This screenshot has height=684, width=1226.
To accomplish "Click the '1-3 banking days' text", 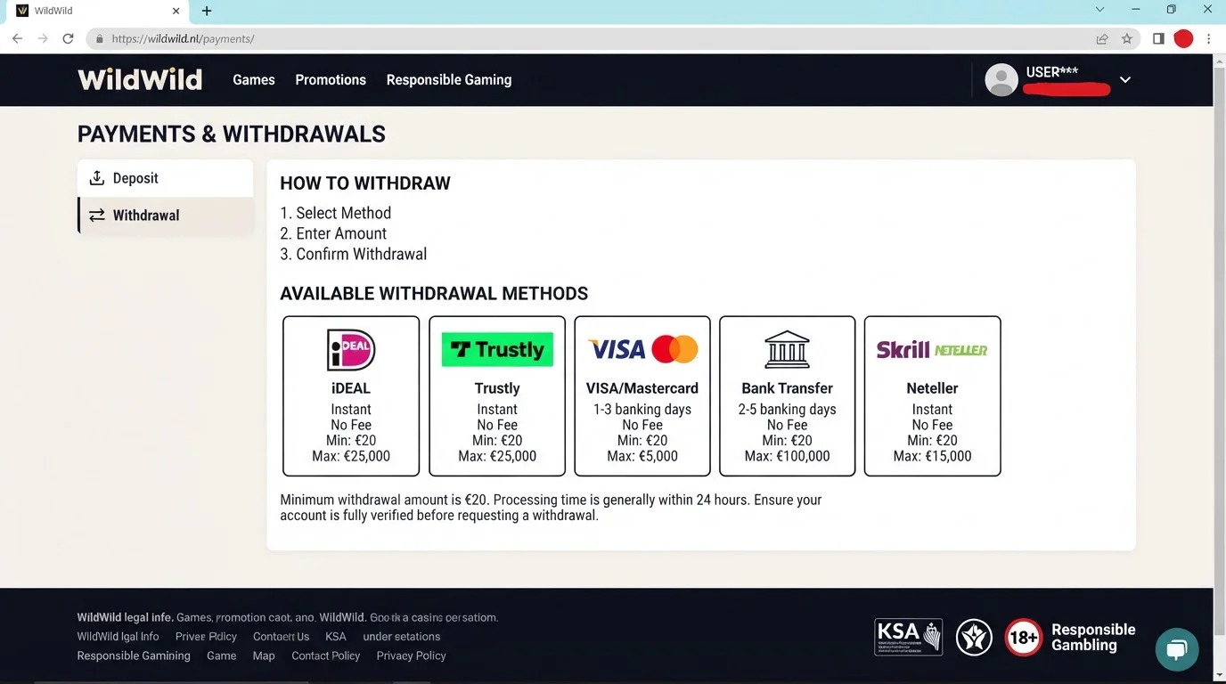I will [642, 410].
